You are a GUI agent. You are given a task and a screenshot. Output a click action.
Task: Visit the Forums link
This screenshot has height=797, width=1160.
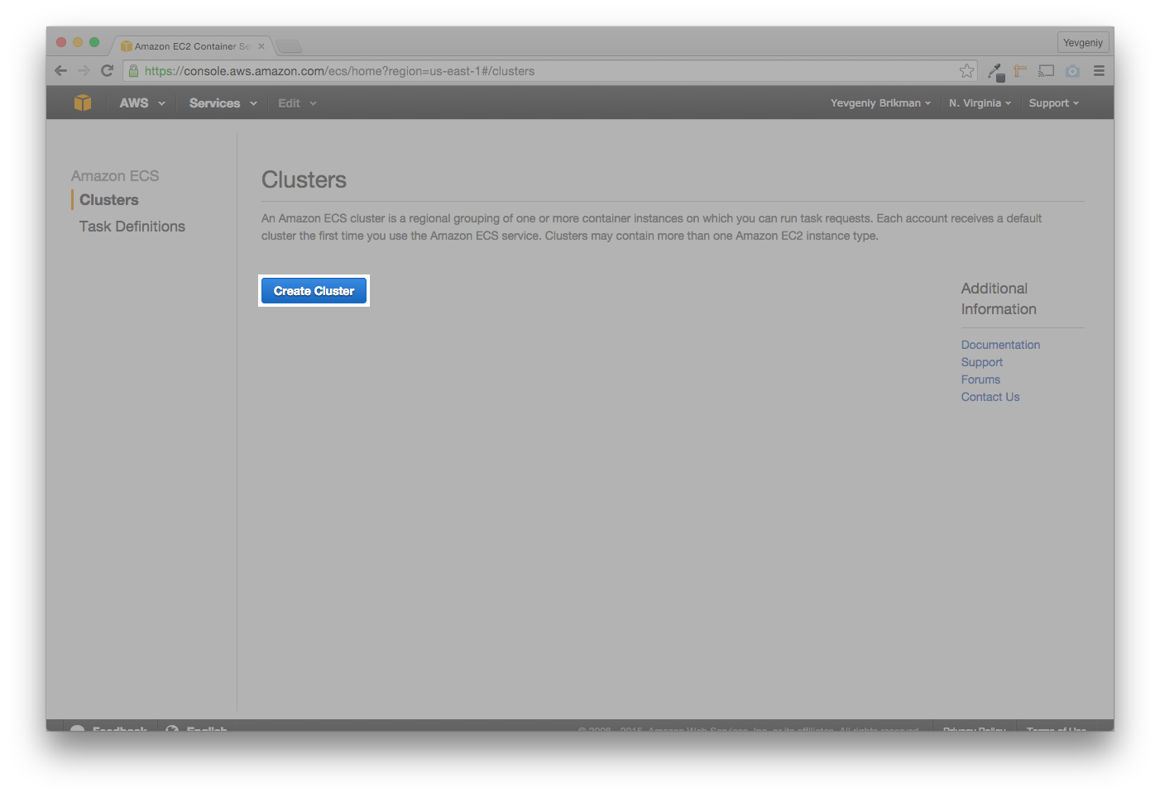tap(980, 379)
